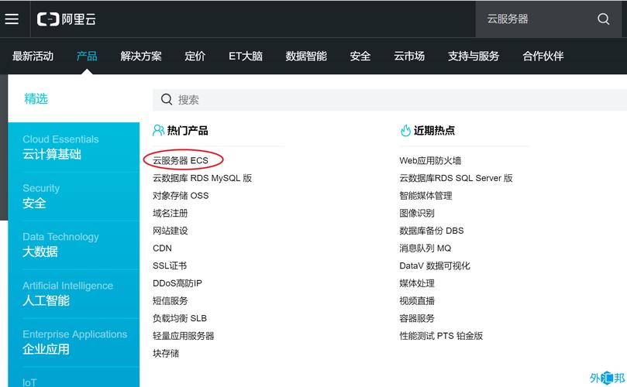Viewport: 627px width, 387px height.
Task: Open Web应用防火墙 link
Action: (x=430, y=160)
